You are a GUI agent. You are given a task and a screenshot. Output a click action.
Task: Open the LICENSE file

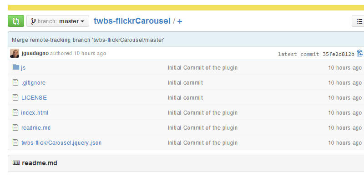coord(34,97)
